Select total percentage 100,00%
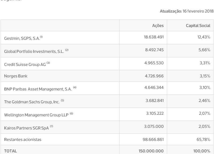 pos(202,151)
